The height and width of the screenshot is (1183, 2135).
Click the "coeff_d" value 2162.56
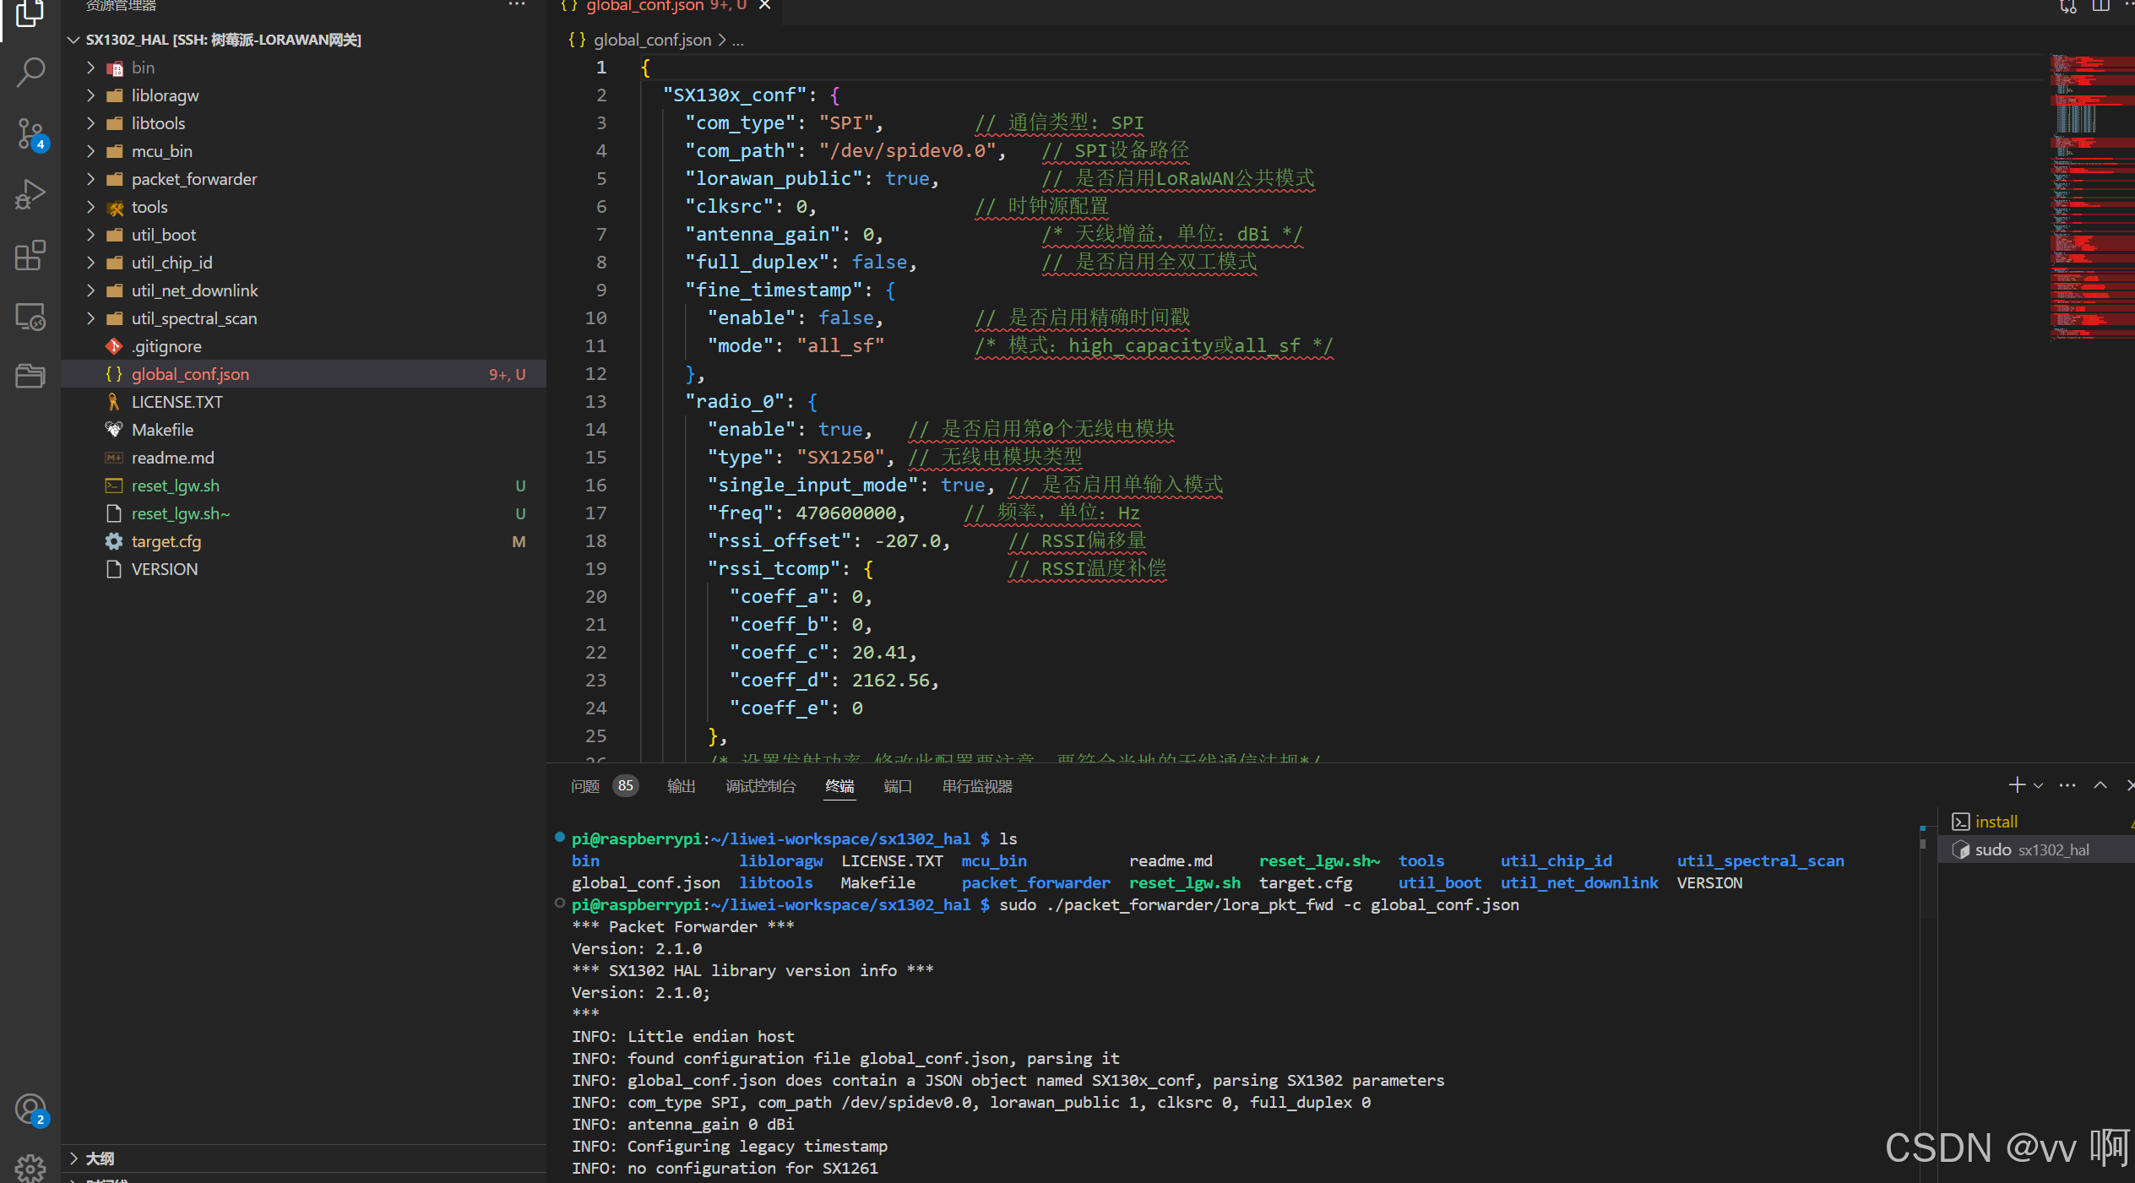pyautogui.click(x=890, y=680)
